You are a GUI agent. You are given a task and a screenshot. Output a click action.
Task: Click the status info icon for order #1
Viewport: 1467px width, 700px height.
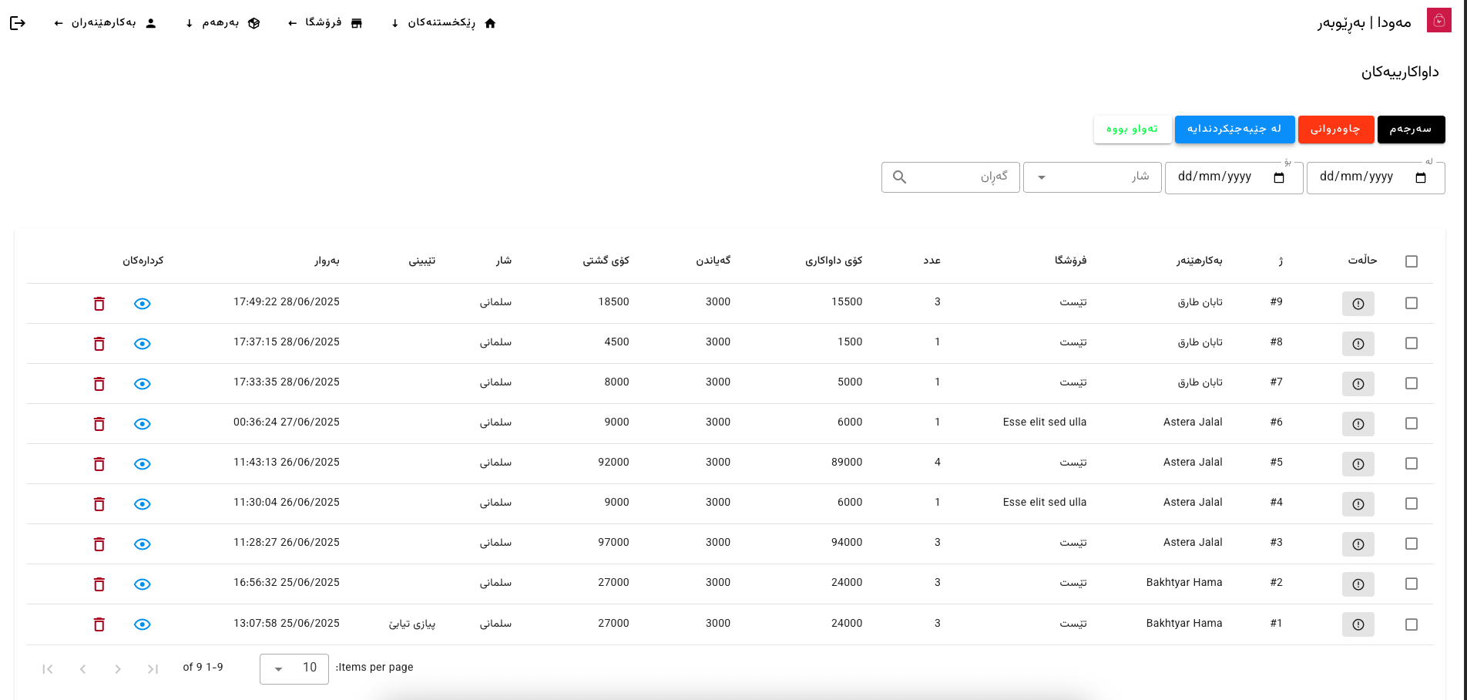(1358, 624)
